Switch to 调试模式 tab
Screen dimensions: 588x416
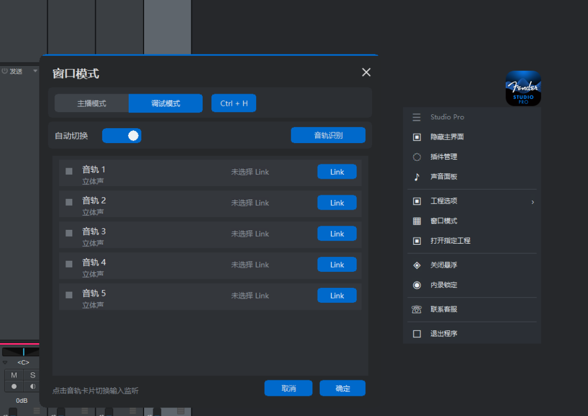[x=165, y=103]
